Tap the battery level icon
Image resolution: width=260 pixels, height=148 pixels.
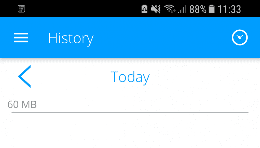click(x=211, y=9)
